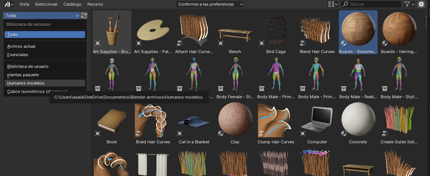Open the editor type selector icon
Screen dimensions: 430x176
tap(9, 4)
